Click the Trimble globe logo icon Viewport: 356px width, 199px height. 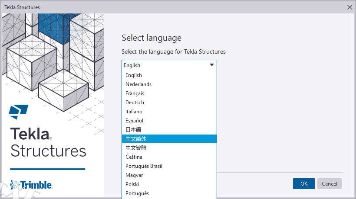(x=15, y=185)
